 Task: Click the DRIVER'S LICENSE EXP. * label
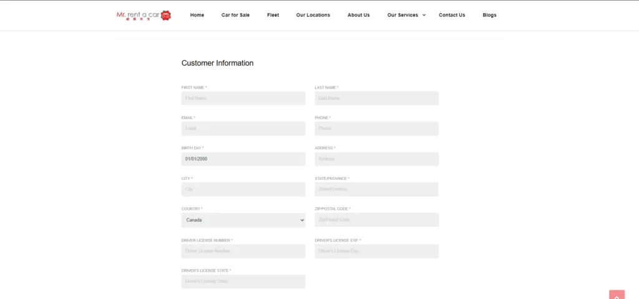click(338, 240)
